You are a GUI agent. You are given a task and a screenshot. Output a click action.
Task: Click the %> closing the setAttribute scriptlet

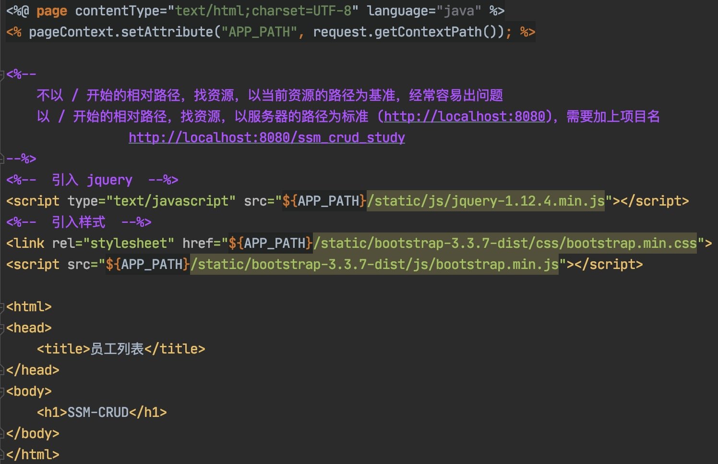click(x=527, y=32)
